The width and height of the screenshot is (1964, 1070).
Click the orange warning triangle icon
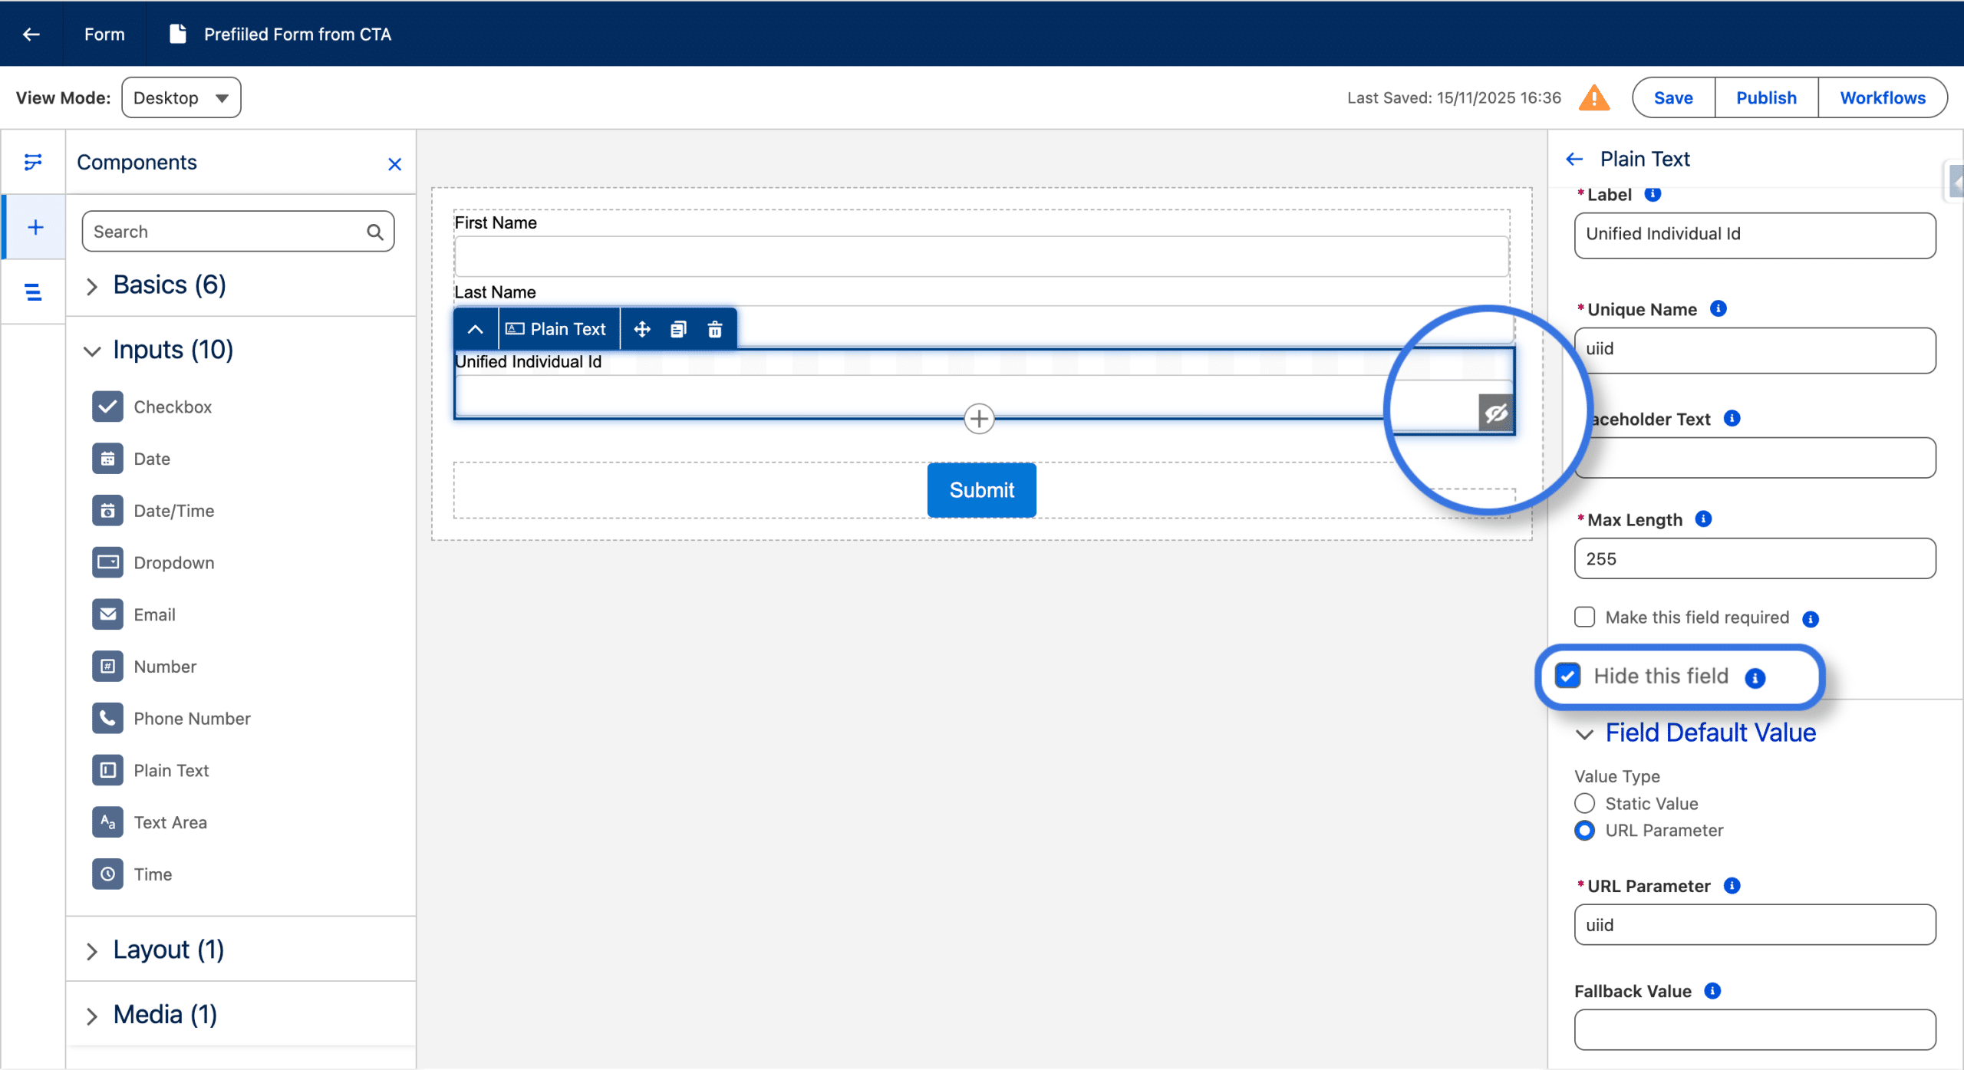(1594, 98)
